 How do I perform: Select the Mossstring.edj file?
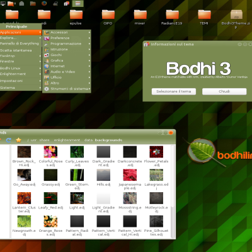(130, 203)
